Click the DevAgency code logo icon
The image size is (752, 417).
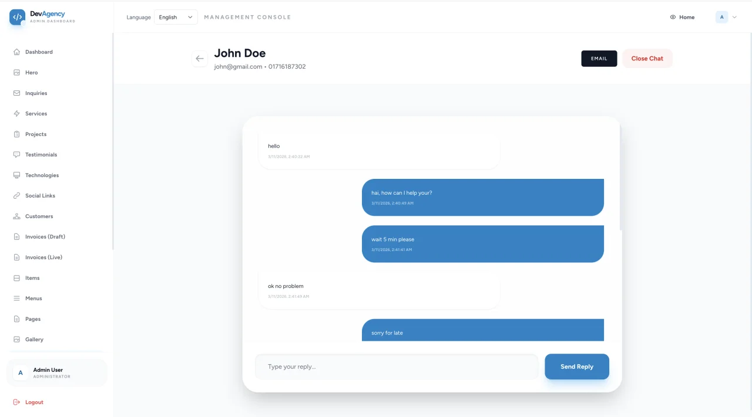coord(17,17)
